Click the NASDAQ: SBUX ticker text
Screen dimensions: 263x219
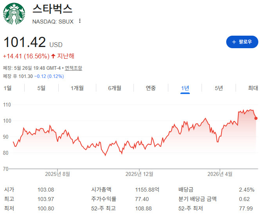tap(53, 22)
